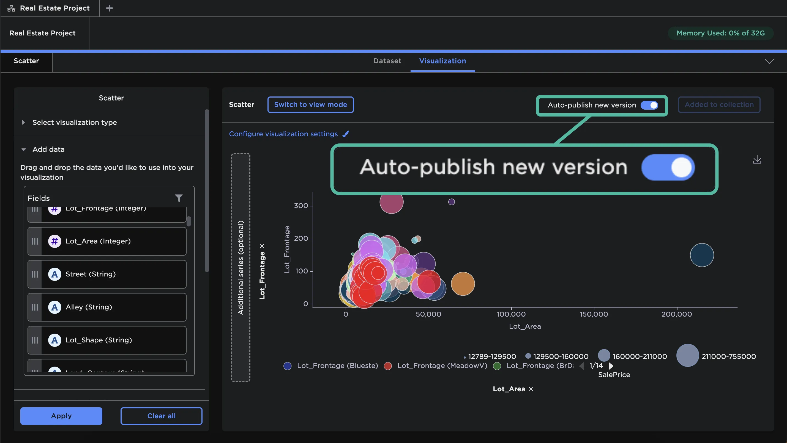Remove Lot_Frontage from the Y axis
Image resolution: width=787 pixels, height=443 pixels.
pyautogui.click(x=262, y=246)
